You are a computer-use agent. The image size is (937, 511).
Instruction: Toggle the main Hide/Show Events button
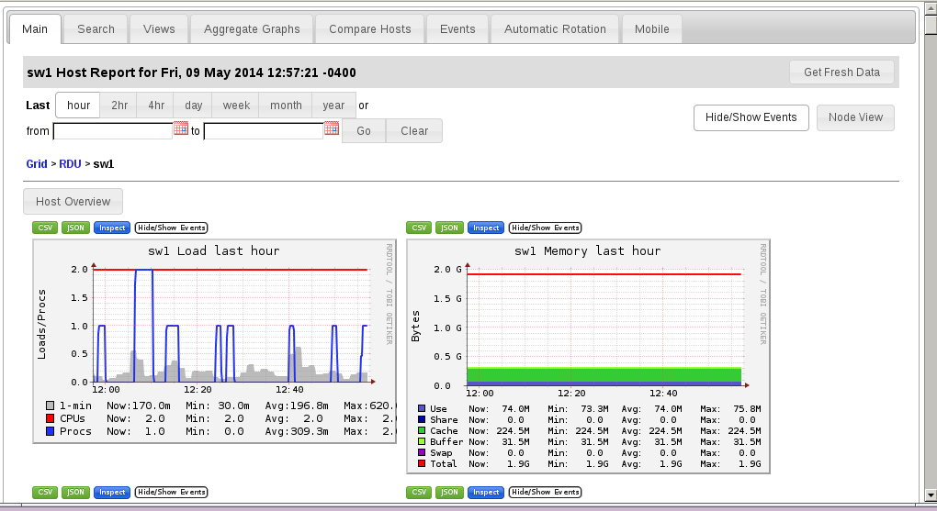(x=751, y=117)
